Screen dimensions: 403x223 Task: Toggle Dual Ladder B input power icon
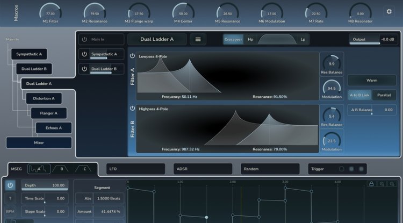tap(84, 69)
